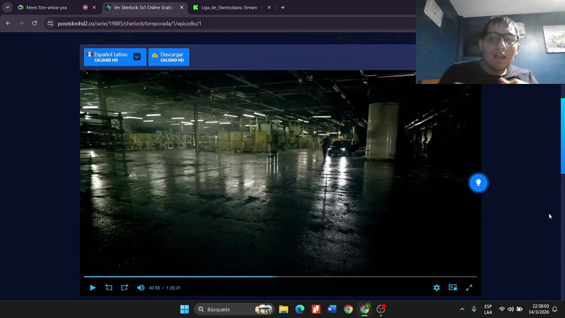Reload the current page

(34, 23)
